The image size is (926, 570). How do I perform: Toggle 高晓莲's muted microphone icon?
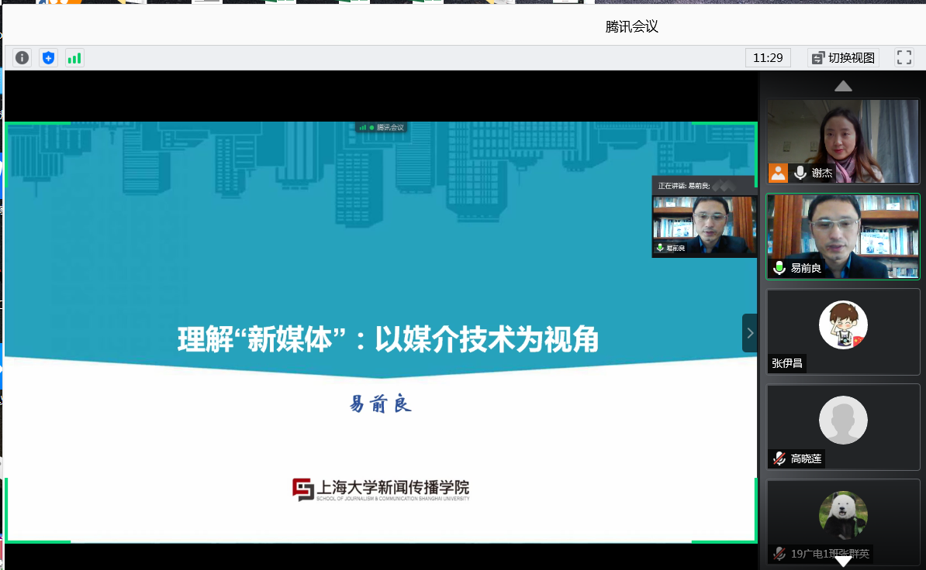click(x=779, y=458)
